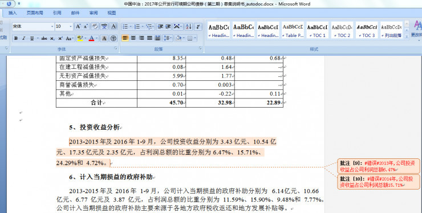
Task: Open the 引用 ribbon tab
Action: 57,13
